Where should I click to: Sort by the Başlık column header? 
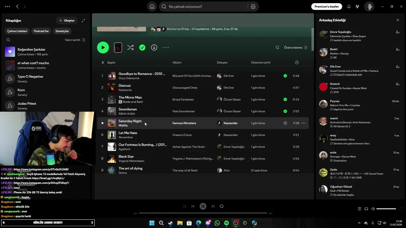click(x=111, y=62)
